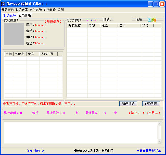Image resolution: width=166 pixels, height=155 pixels.
Task: Click inside the log text area
Action: point(81,132)
